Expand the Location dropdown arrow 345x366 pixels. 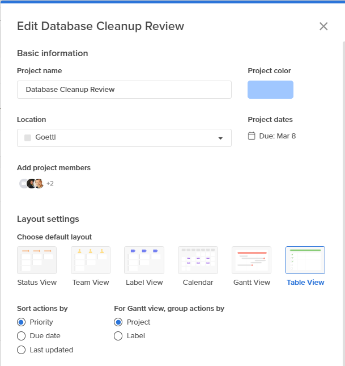click(220, 138)
